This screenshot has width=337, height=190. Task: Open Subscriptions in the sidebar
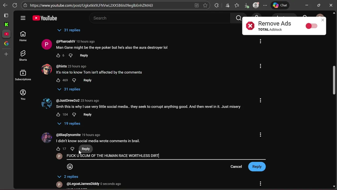click(x=23, y=75)
